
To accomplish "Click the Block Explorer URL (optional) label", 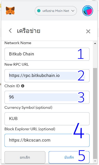I will [30, 129].
